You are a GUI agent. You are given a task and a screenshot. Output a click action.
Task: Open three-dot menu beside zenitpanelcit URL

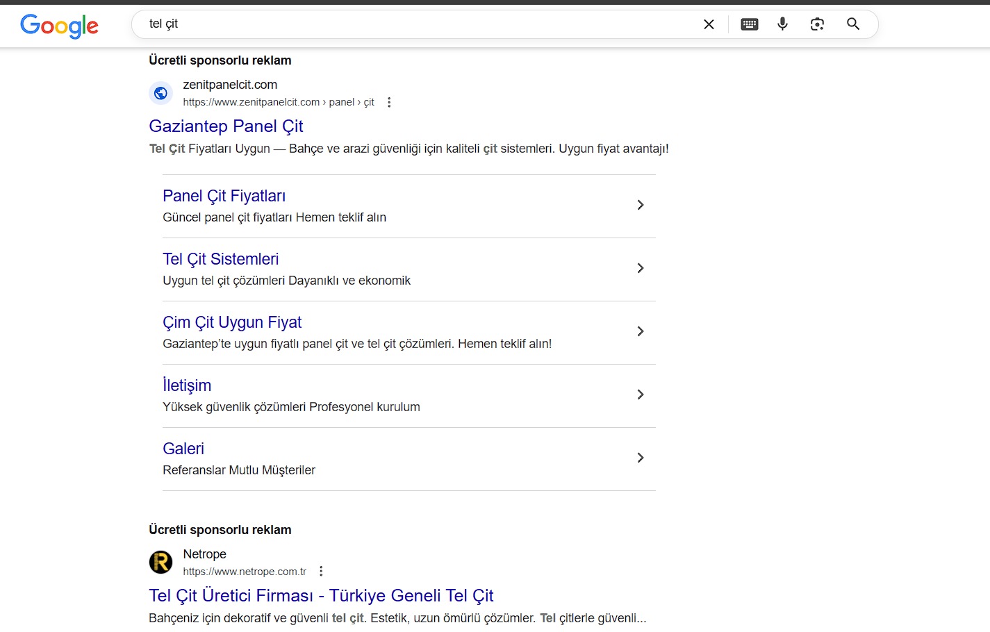pyautogui.click(x=389, y=102)
